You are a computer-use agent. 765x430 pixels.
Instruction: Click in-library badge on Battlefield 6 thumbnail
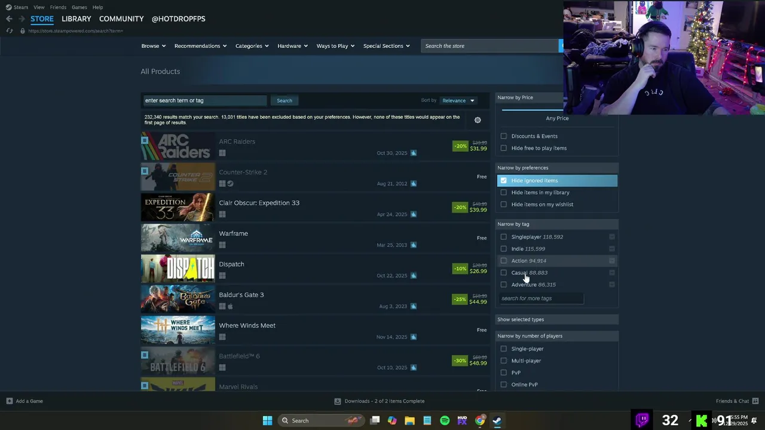point(145,355)
